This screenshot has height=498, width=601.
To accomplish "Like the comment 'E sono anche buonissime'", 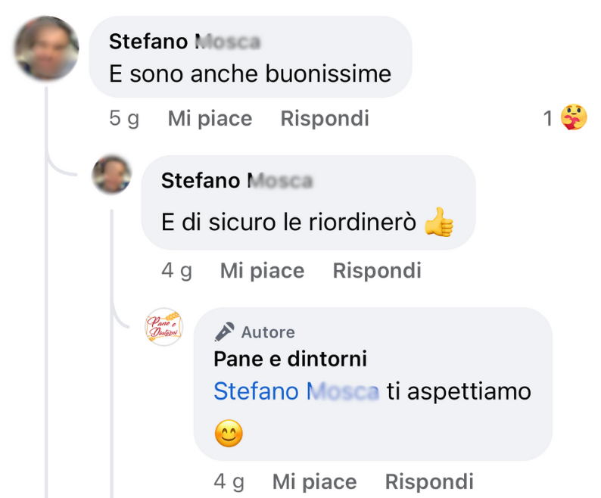I will coord(210,119).
